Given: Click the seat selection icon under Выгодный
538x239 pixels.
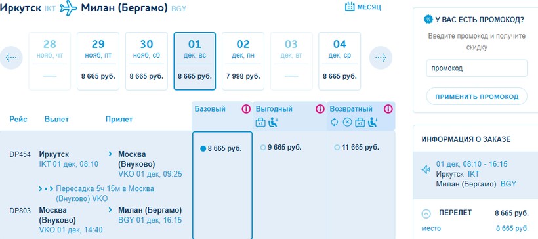Looking at the screenshot, I should tap(274, 122).
